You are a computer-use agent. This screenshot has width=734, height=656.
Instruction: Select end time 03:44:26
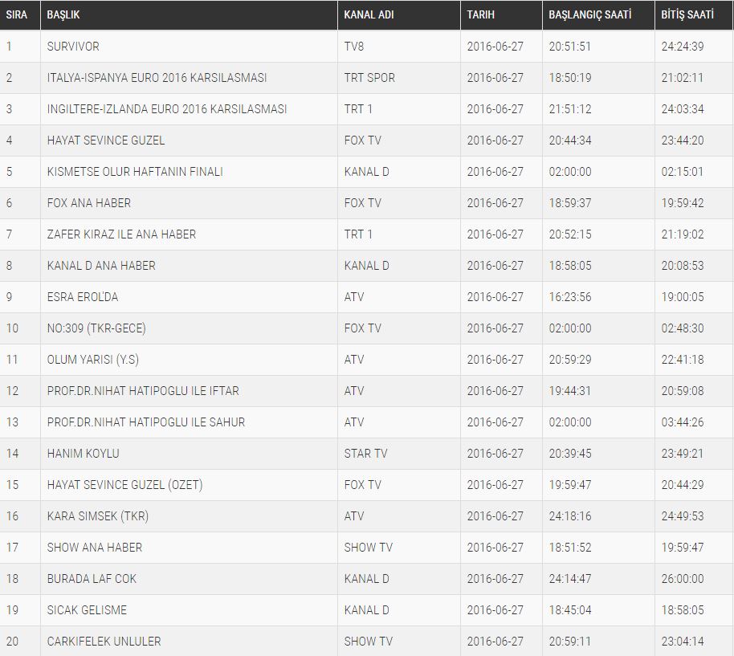click(x=683, y=422)
